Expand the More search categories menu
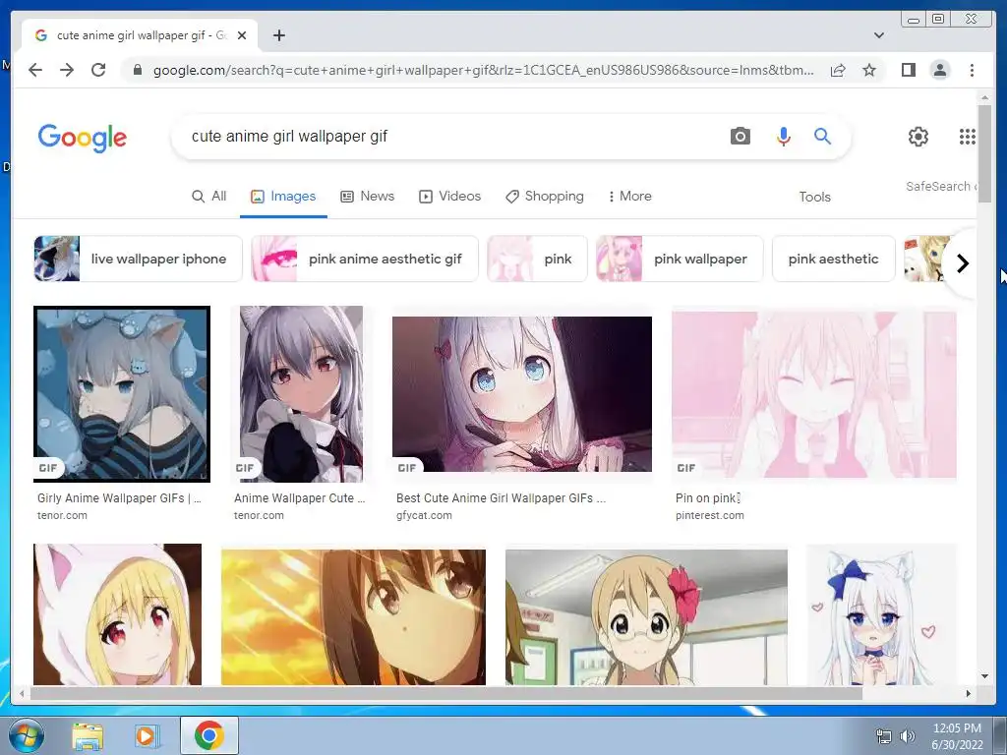The image size is (1007, 755). pyautogui.click(x=630, y=196)
